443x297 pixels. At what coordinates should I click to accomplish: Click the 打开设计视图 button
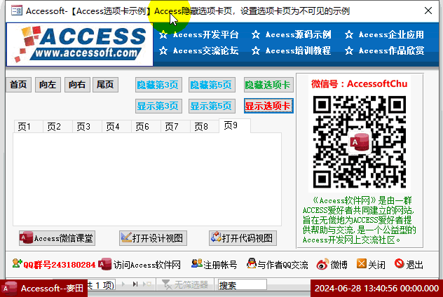(x=153, y=238)
